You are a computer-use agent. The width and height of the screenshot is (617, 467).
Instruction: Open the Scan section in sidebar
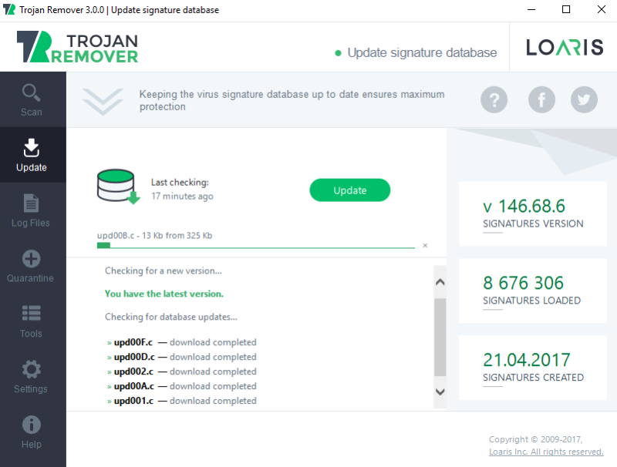(32, 100)
